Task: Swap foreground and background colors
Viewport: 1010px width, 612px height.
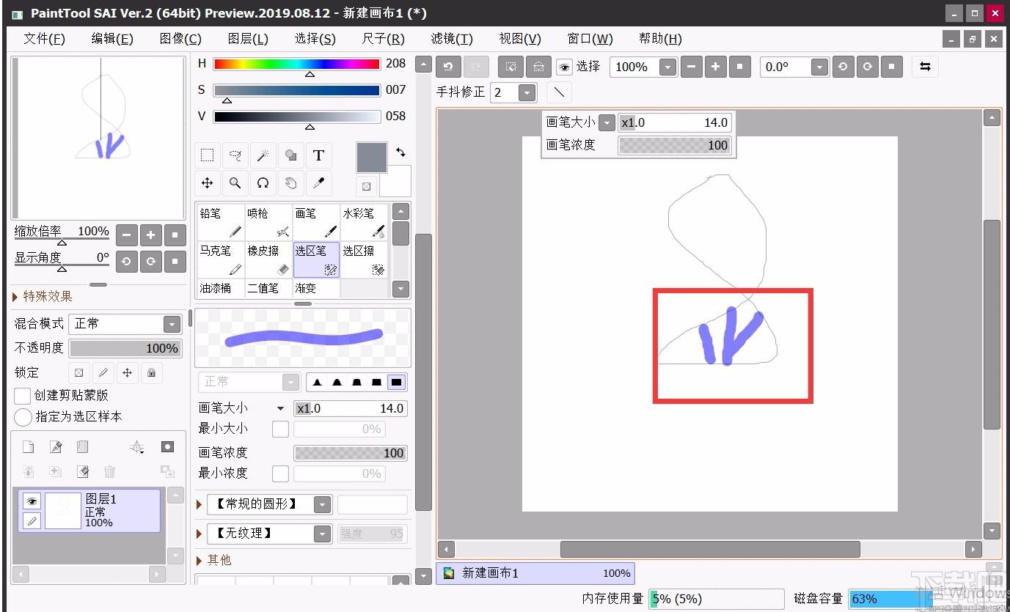Action: [x=400, y=152]
